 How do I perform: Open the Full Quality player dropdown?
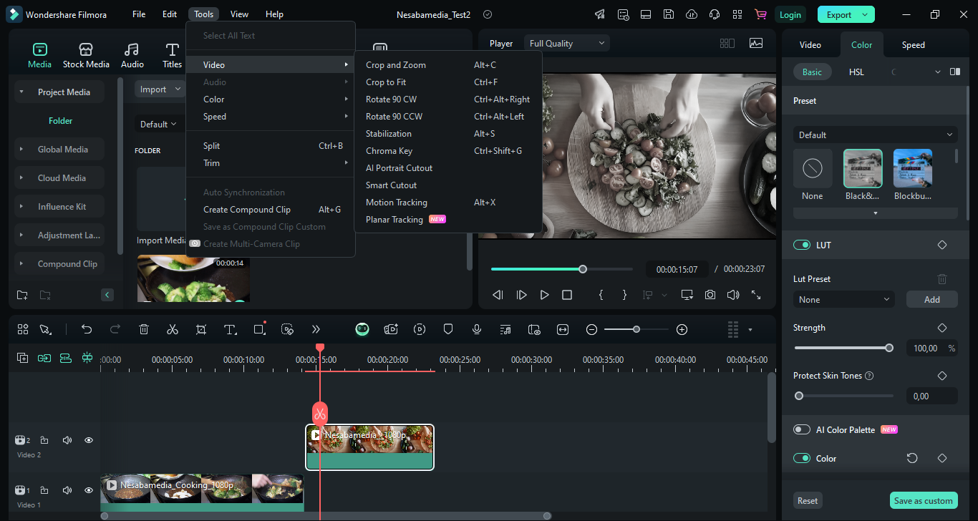566,44
